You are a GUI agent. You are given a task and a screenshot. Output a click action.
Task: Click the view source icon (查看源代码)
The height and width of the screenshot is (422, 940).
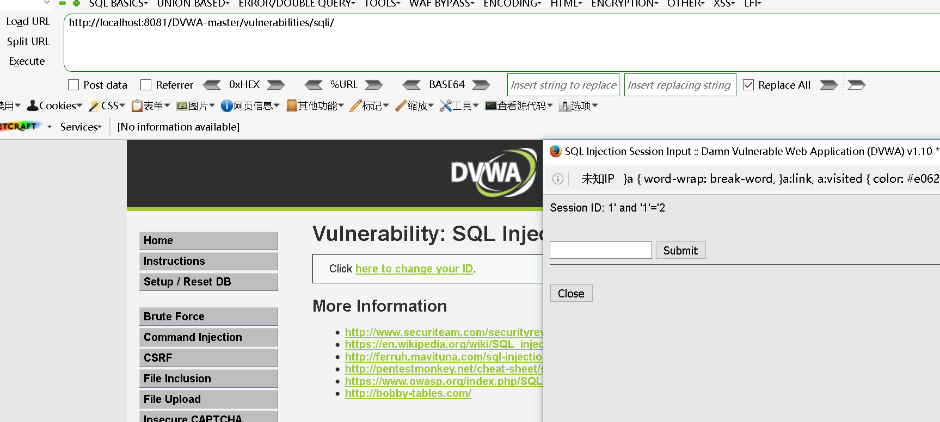[x=491, y=105]
